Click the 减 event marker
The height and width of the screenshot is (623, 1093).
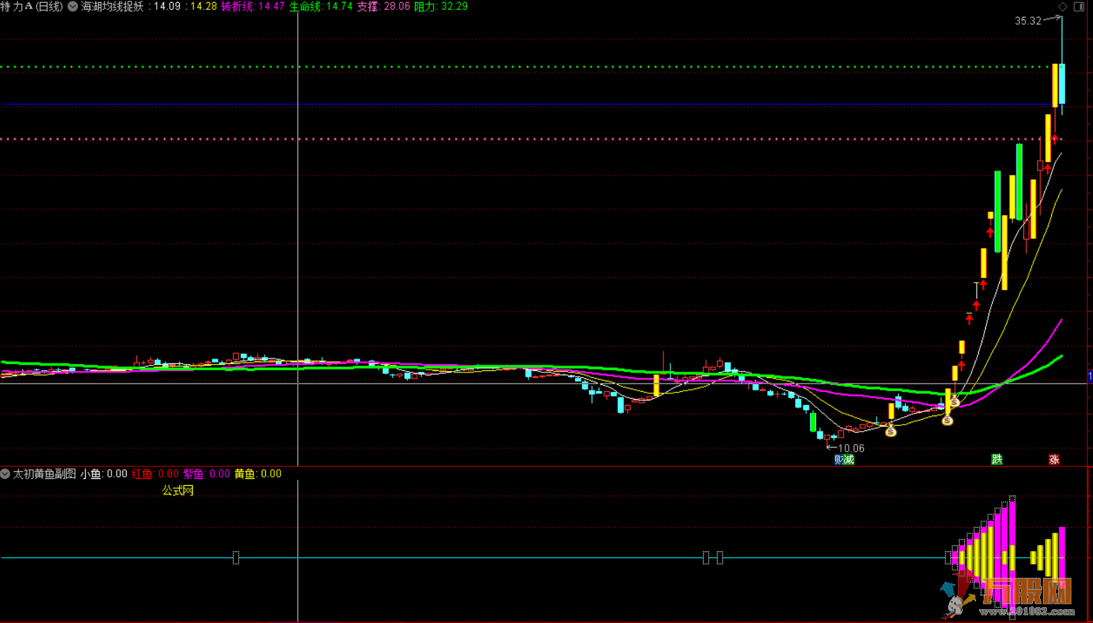click(x=849, y=459)
